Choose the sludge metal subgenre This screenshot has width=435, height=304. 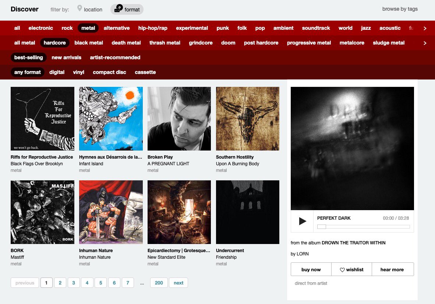click(389, 43)
